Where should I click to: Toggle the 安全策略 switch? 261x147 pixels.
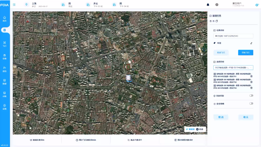click(251, 103)
